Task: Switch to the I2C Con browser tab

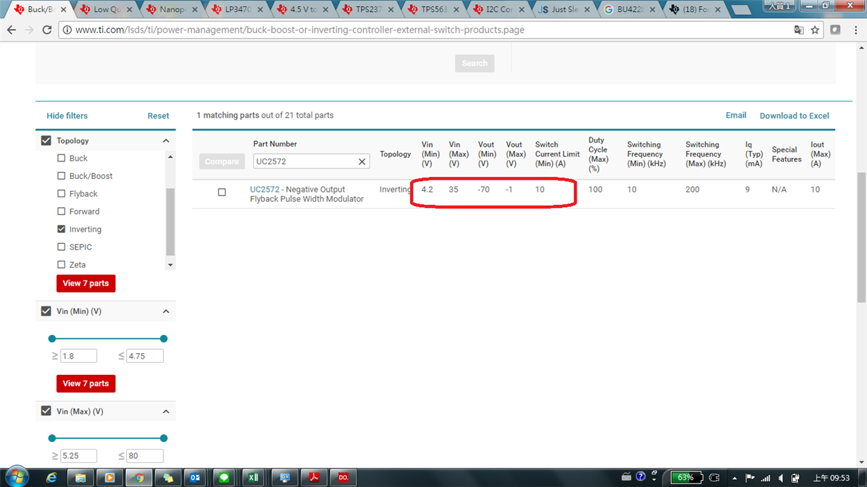Action: 499,10
